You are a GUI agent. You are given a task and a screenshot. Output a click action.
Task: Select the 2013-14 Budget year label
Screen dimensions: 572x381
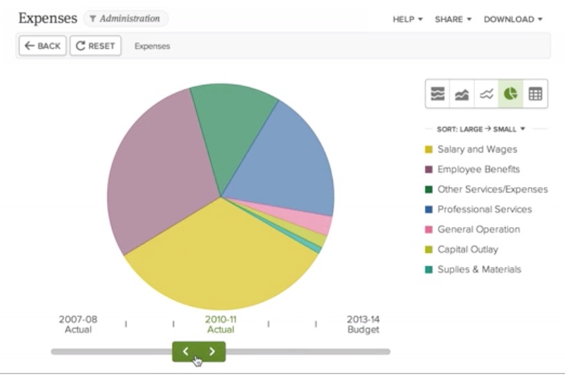tap(363, 324)
